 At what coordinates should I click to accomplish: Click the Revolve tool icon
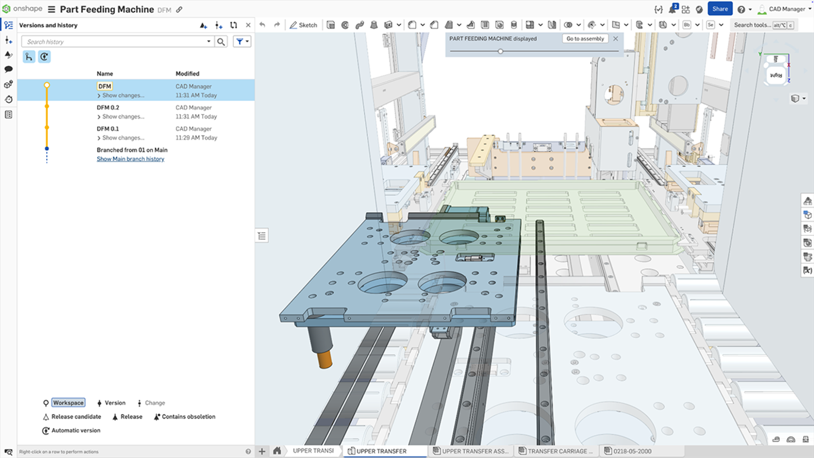345,24
